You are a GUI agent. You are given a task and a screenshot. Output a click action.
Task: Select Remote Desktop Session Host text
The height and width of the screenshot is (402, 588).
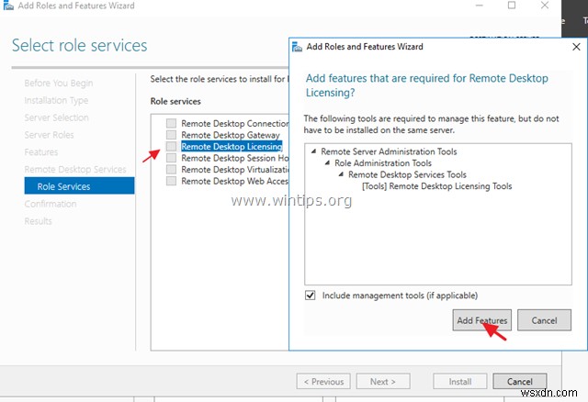[235, 158]
